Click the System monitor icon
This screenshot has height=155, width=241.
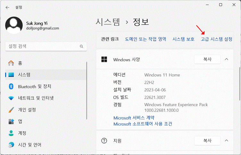tap(11, 75)
